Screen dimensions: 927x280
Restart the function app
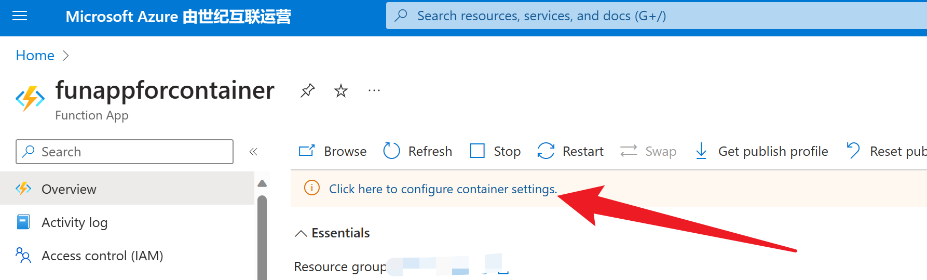pos(570,151)
